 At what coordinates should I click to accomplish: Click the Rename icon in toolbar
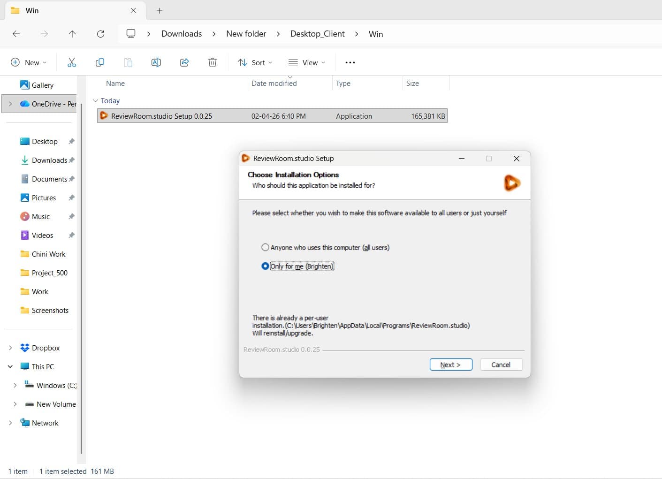pyautogui.click(x=156, y=62)
